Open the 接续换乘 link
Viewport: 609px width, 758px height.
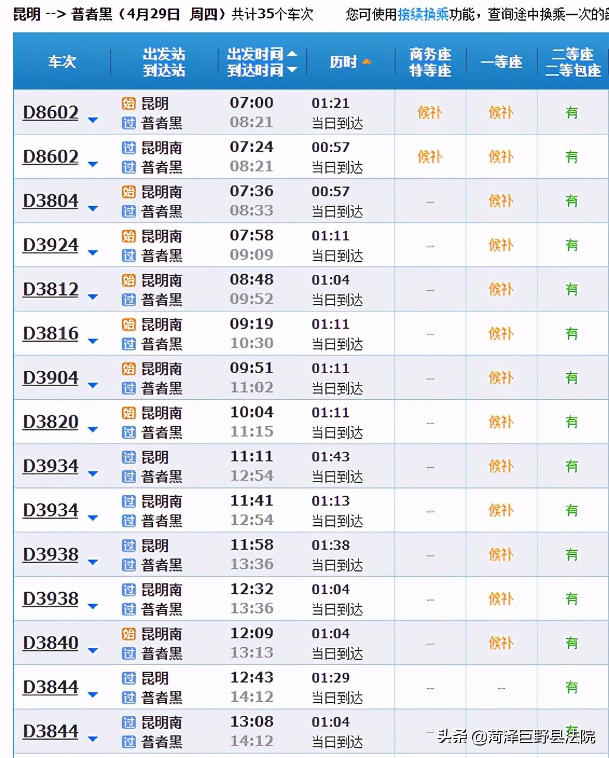(423, 14)
